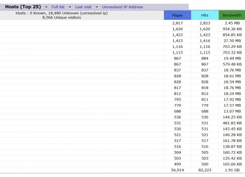Click the Hits column header

tap(205, 15)
